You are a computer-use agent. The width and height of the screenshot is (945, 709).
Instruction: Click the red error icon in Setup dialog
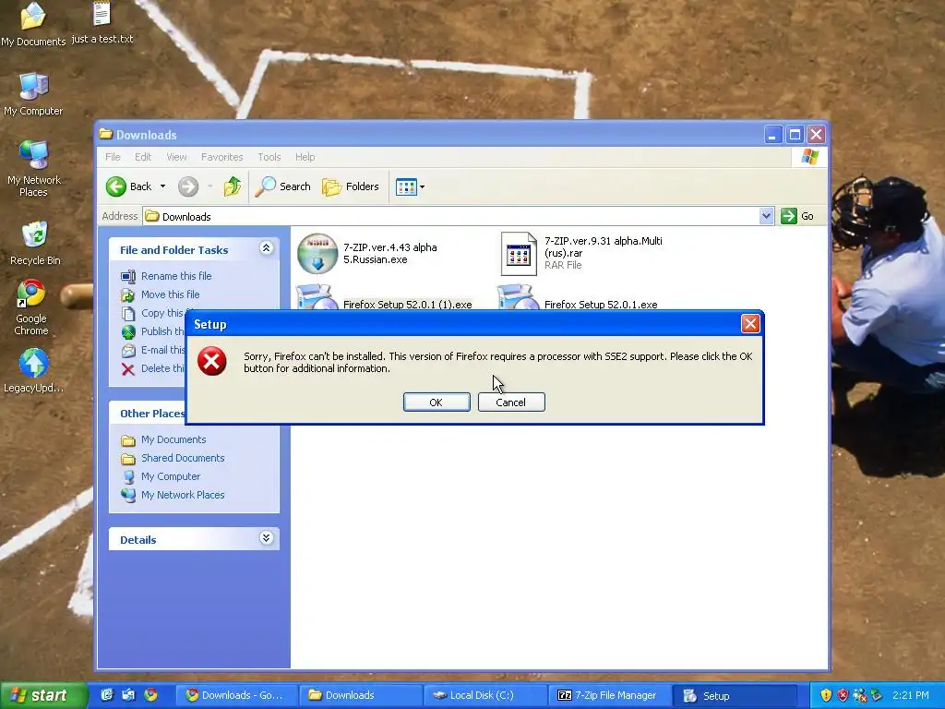pyautogui.click(x=212, y=361)
